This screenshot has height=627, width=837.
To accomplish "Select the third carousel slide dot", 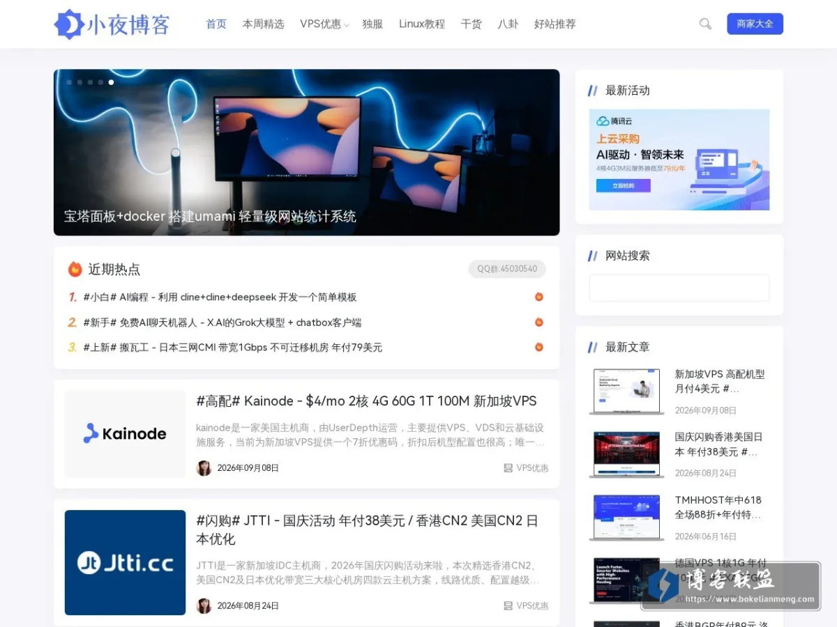I will click(91, 82).
